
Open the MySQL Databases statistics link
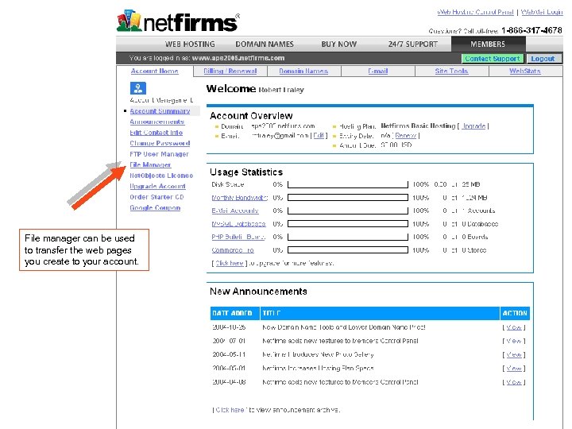238,224
